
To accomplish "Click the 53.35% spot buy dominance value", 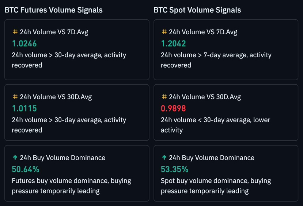I will [x=174, y=169].
